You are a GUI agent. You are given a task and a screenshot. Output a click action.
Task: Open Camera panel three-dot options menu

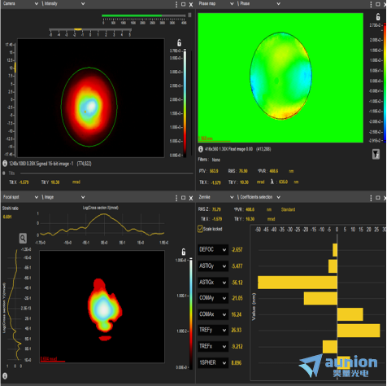(176, 4)
